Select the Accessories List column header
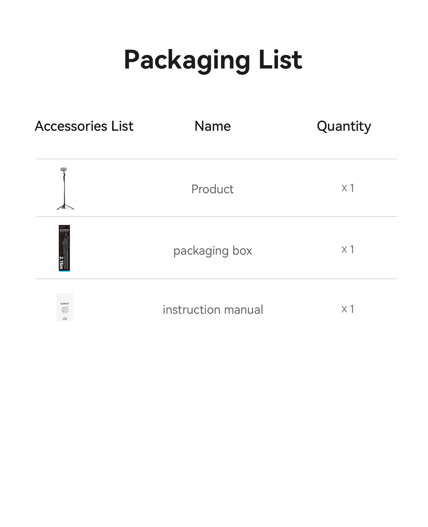This screenshot has height=527, width=428. click(84, 126)
